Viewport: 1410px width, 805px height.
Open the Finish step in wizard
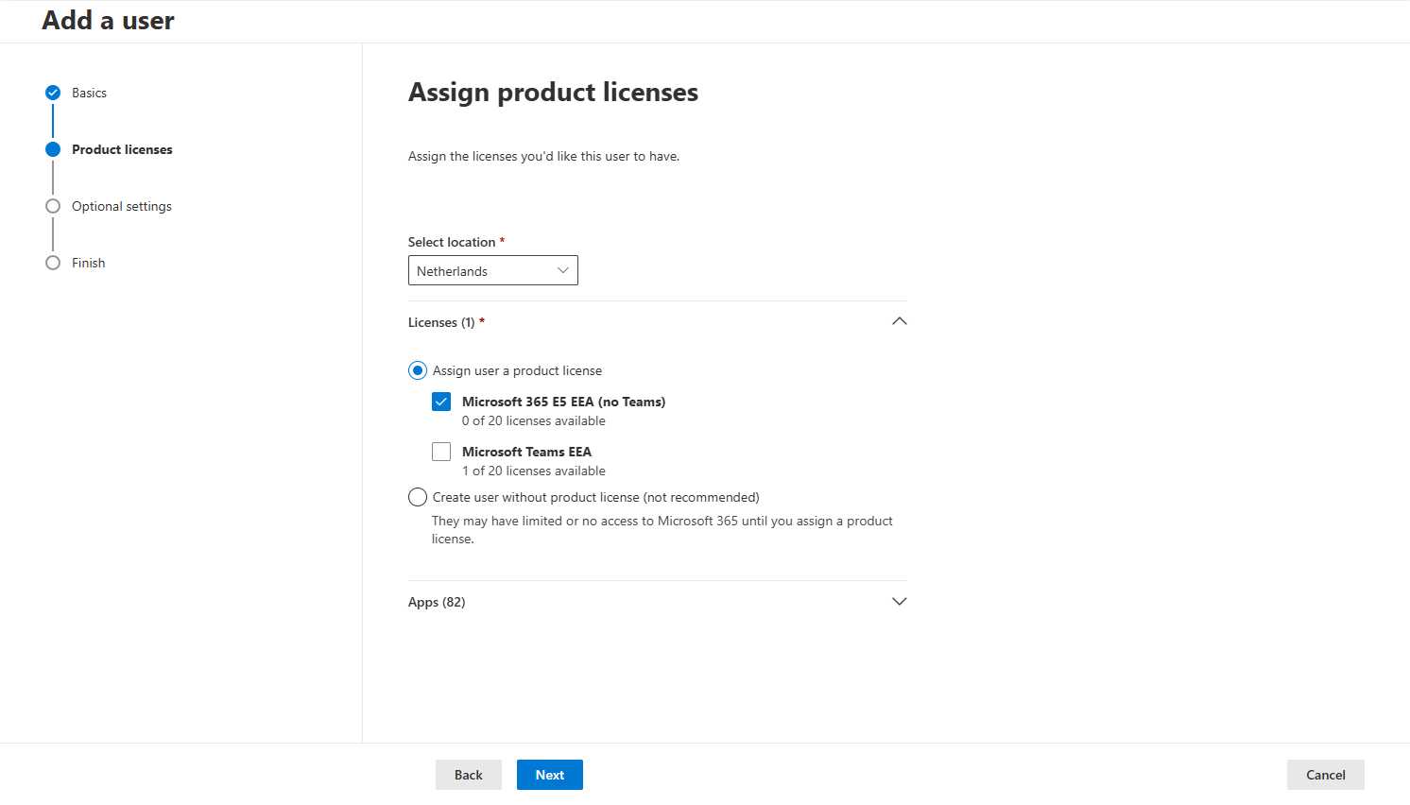tap(89, 263)
